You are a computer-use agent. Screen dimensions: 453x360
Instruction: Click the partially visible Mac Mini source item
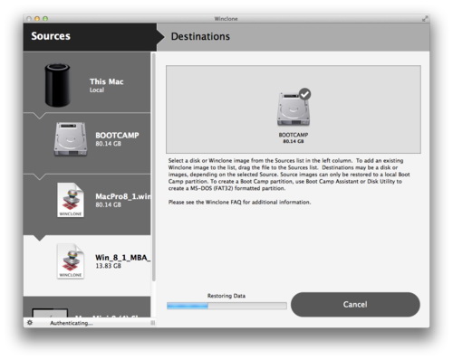pos(87,307)
